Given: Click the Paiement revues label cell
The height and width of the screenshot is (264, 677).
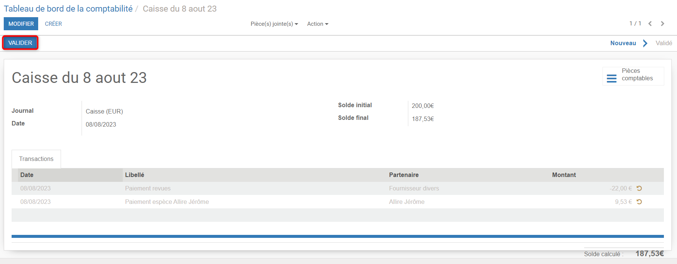Looking at the screenshot, I should (x=148, y=189).
